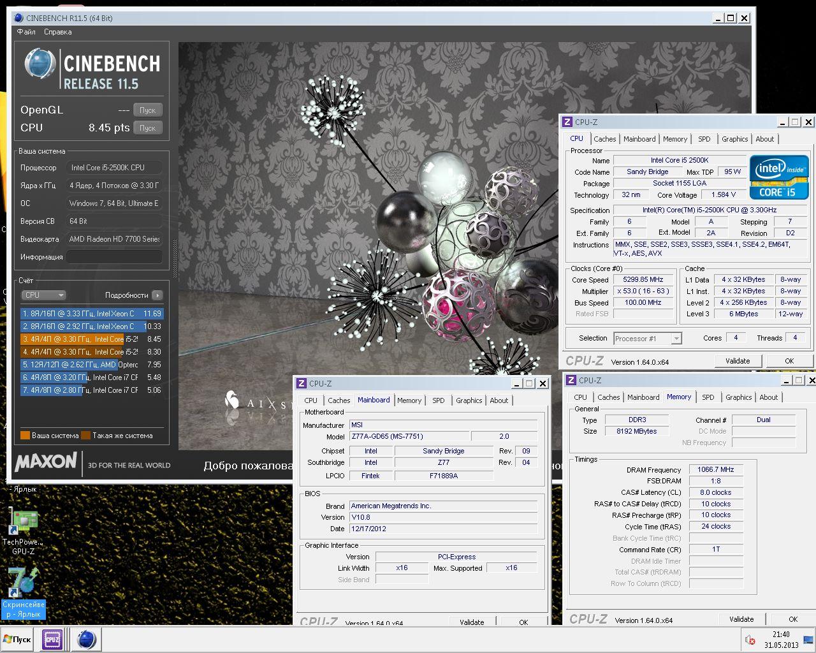Run the CPU test with Пуск button
This screenshot has height=653, width=816.
click(x=148, y=128)
